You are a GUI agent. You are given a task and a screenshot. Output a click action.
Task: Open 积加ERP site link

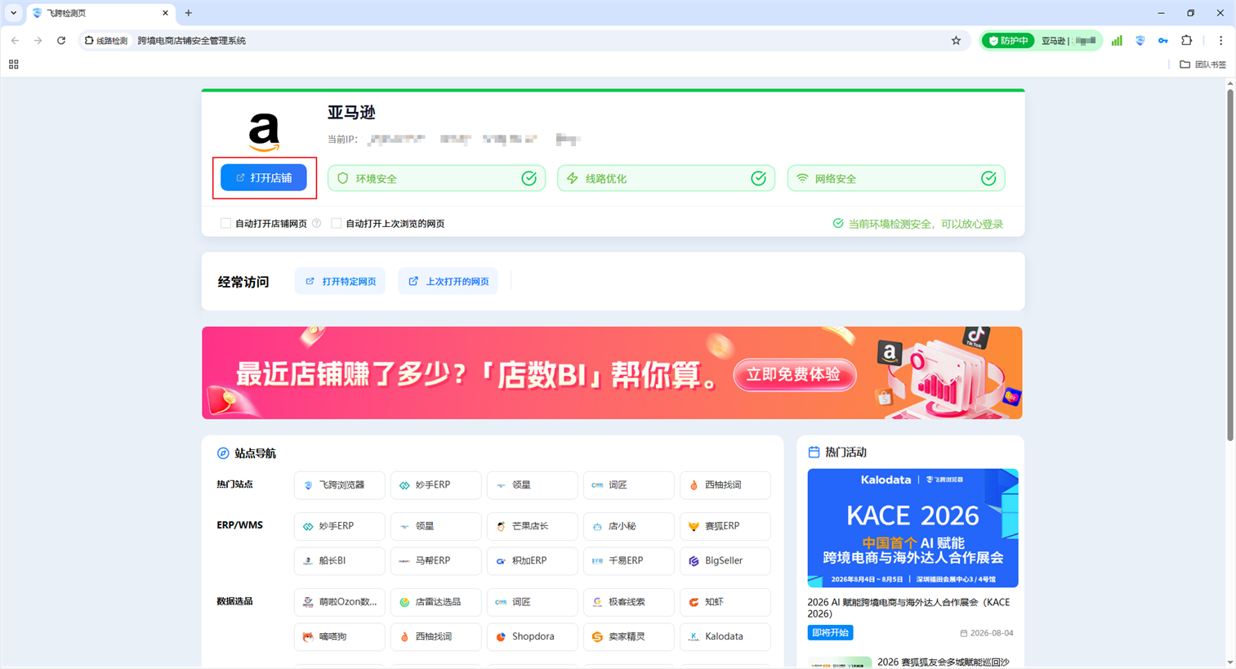tap(532, 560)
